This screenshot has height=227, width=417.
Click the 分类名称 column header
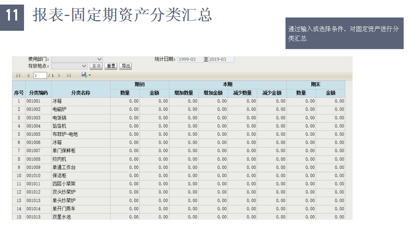click(x=81, y=92)
